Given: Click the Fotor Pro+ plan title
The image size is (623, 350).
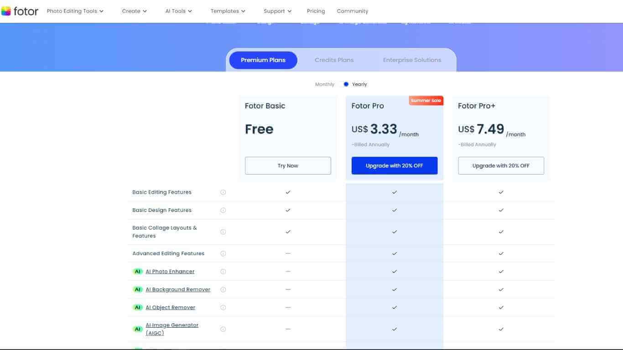Looking at the screenshot, I should [x=477, y=106].
